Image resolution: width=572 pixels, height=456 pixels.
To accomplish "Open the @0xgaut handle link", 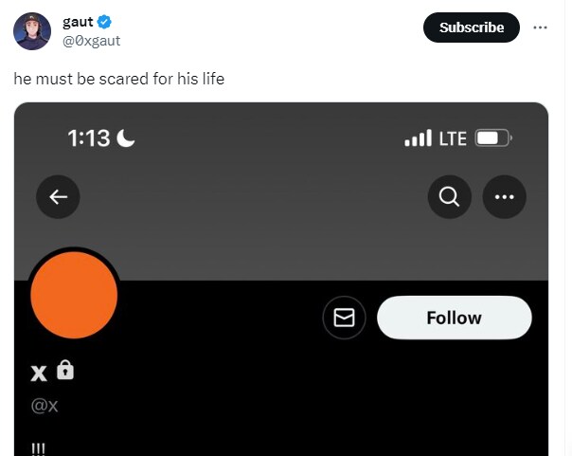I will 91,40.
